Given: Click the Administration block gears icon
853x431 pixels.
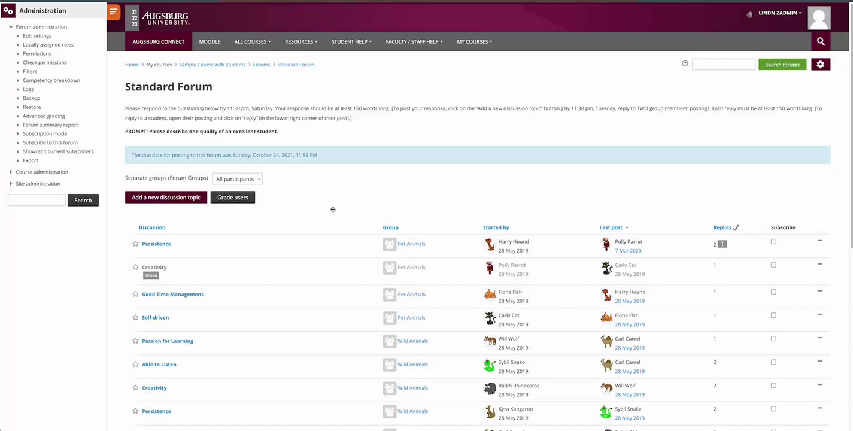Looking at the screenshot, I should pos(8,10).
